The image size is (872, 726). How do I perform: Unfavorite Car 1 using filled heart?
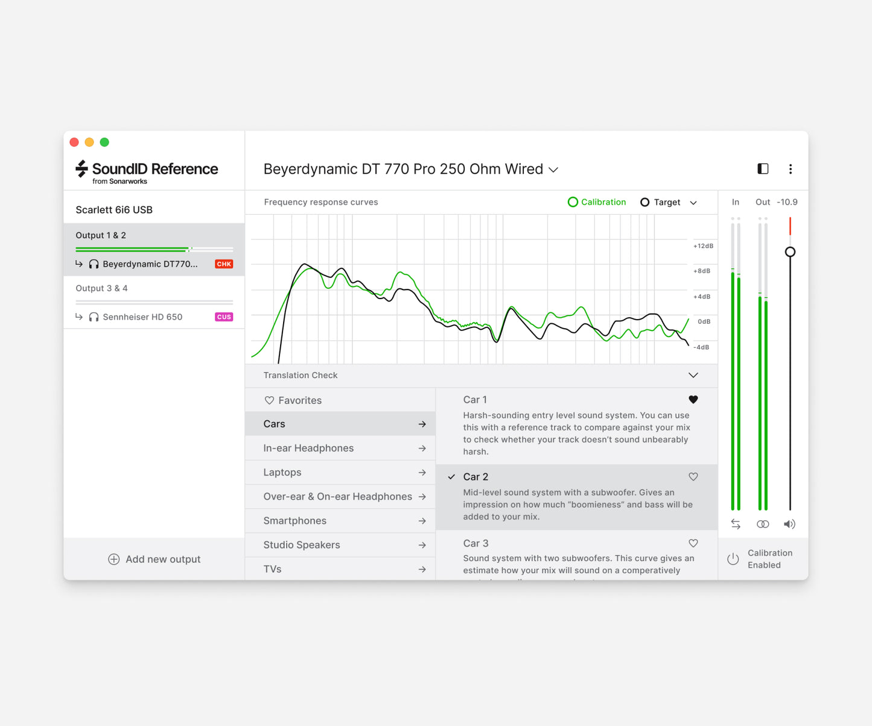tap(693, 399)
